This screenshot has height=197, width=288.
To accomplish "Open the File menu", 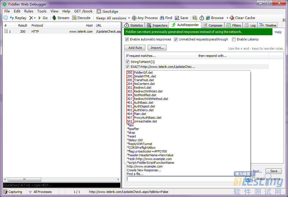I will coord(7,11).
